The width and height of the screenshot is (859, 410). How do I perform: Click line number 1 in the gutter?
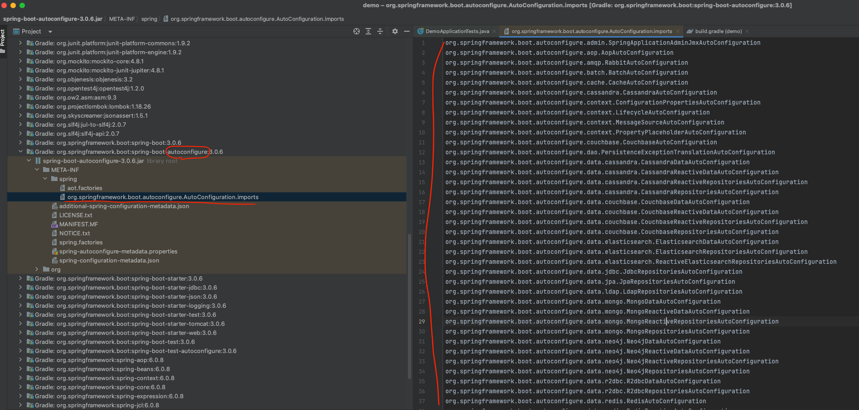tap(423, 43)
